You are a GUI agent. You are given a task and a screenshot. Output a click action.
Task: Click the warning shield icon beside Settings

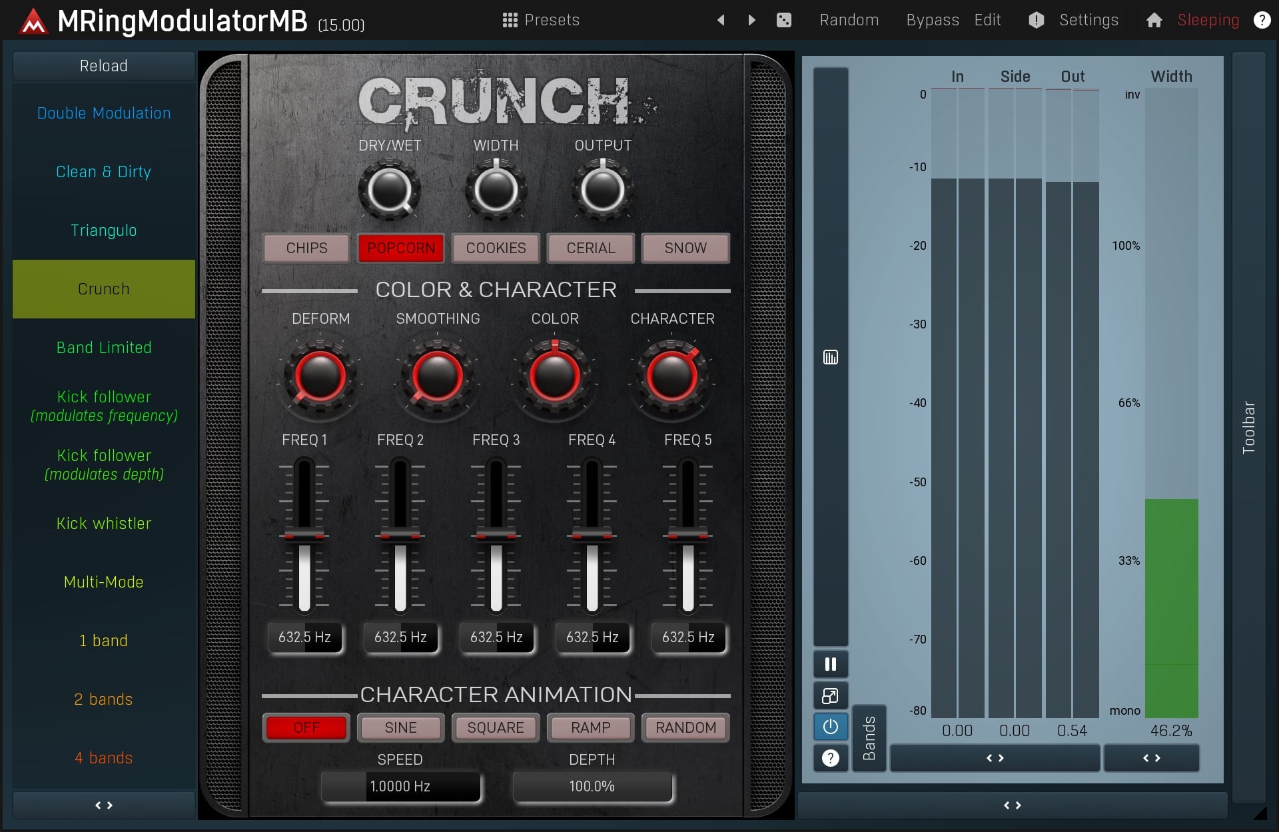(x=1036, y=20)
